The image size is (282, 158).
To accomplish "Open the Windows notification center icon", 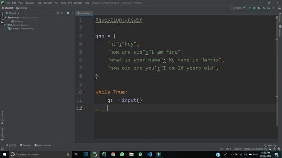I will pos(276,154).
